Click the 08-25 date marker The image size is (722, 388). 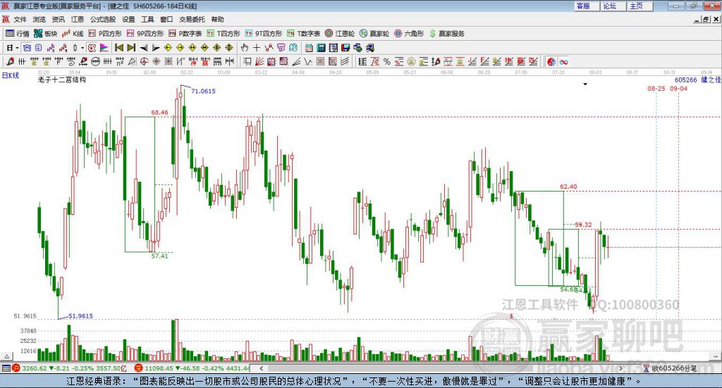(x=656, y=89)
